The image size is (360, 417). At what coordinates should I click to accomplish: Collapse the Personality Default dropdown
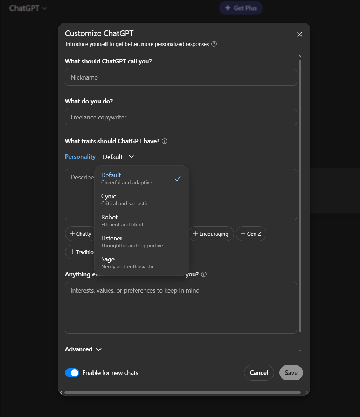pos(118,157)
